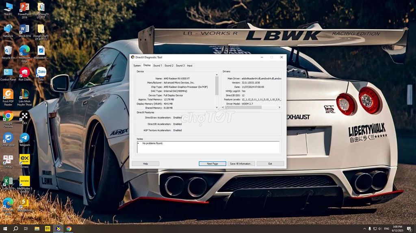Click the Chrome icon on the taskbar
The height and width of the screenshot is (233, 416).
coord(69,229)
